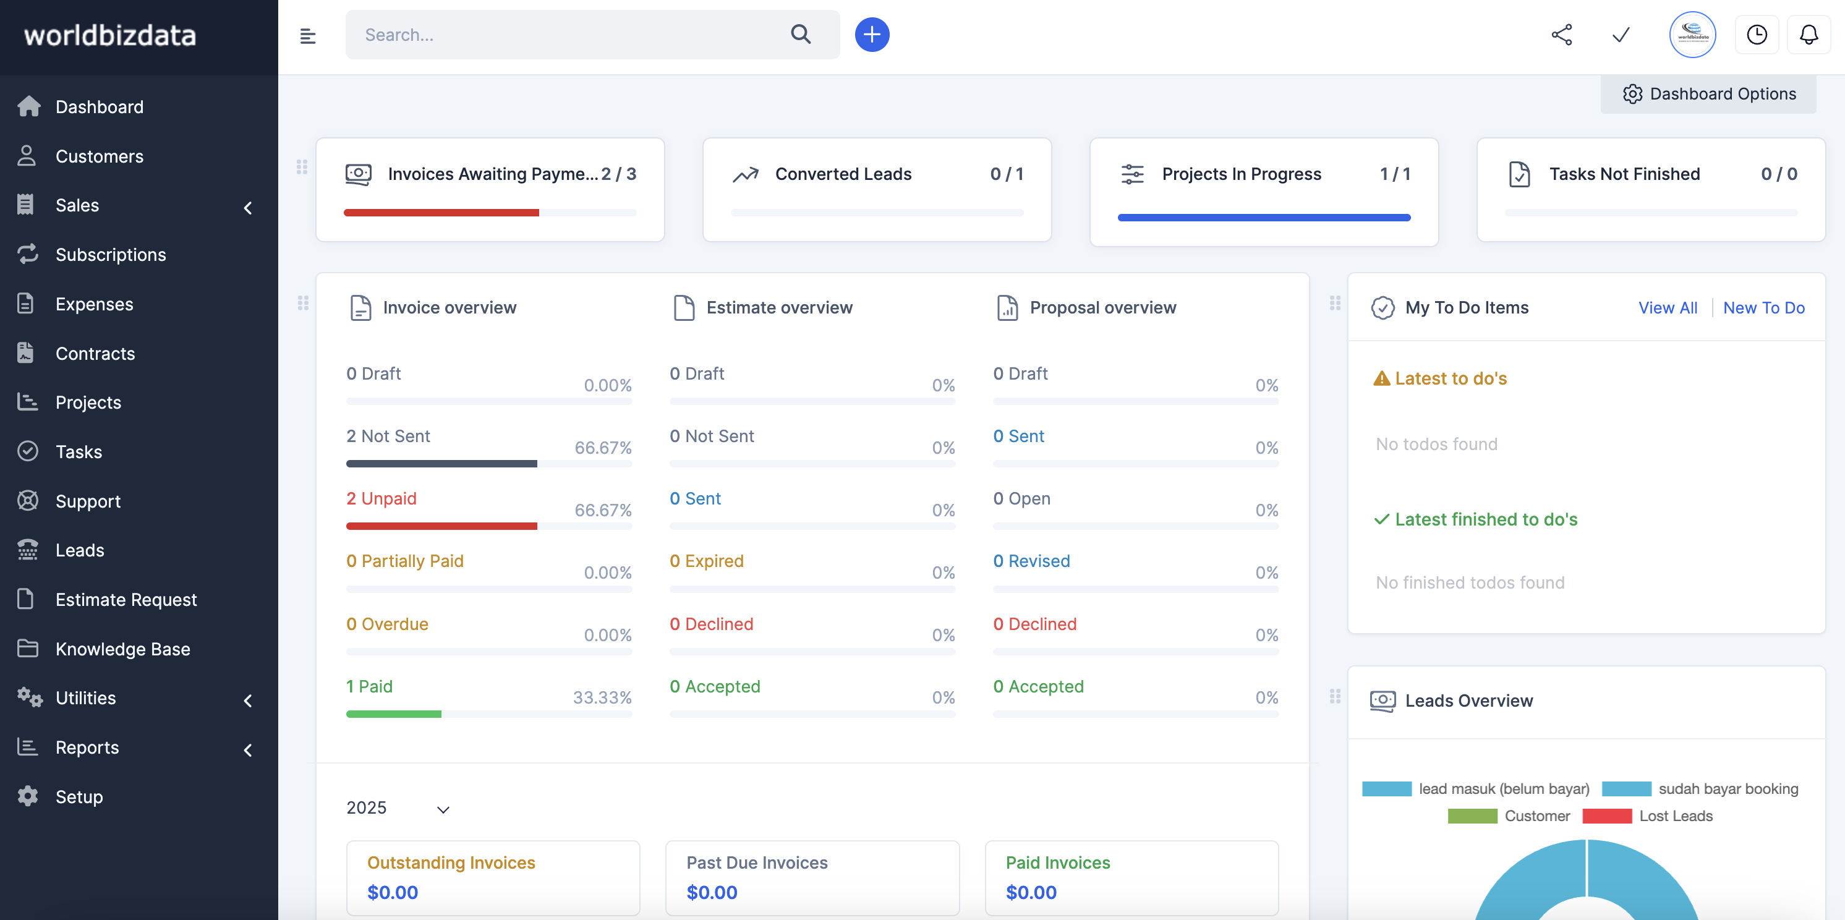Click the Subscriptions refresh icon
The height and width of the screenshot is (920, 1845).
point(27,254)
